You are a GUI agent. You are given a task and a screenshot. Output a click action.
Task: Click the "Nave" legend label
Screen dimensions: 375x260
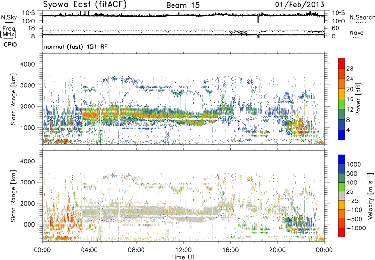(357, 32)
